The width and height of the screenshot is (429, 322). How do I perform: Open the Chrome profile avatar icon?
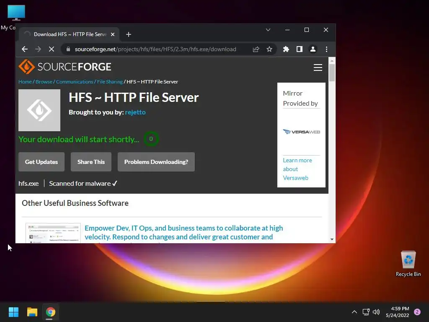pyautogui.click(x=313, y=49)
